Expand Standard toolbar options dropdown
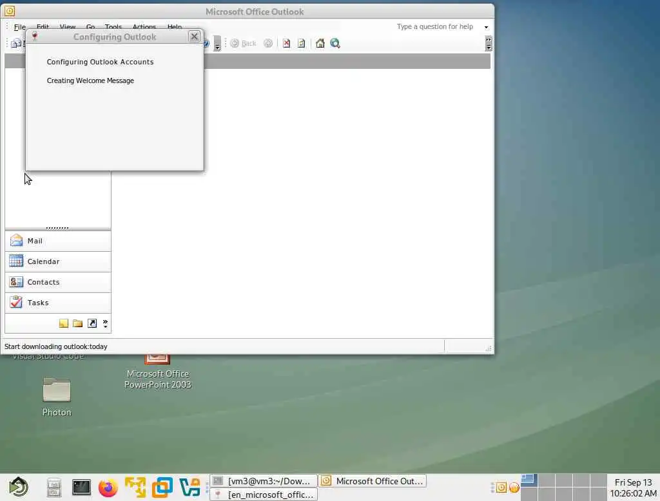 217,43
